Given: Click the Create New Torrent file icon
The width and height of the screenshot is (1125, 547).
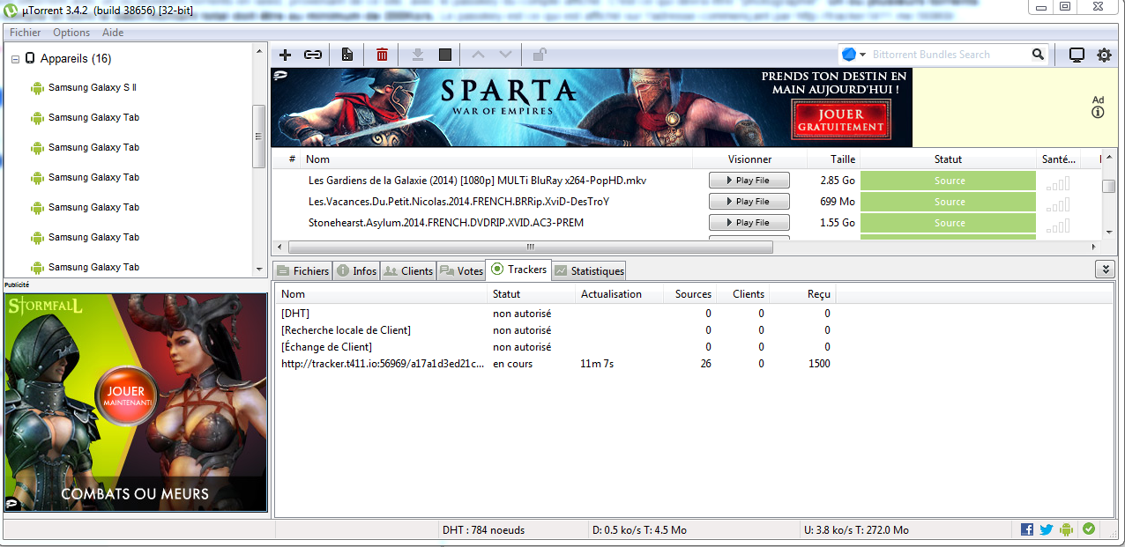Looking at the screenshot, I should 347,55.
